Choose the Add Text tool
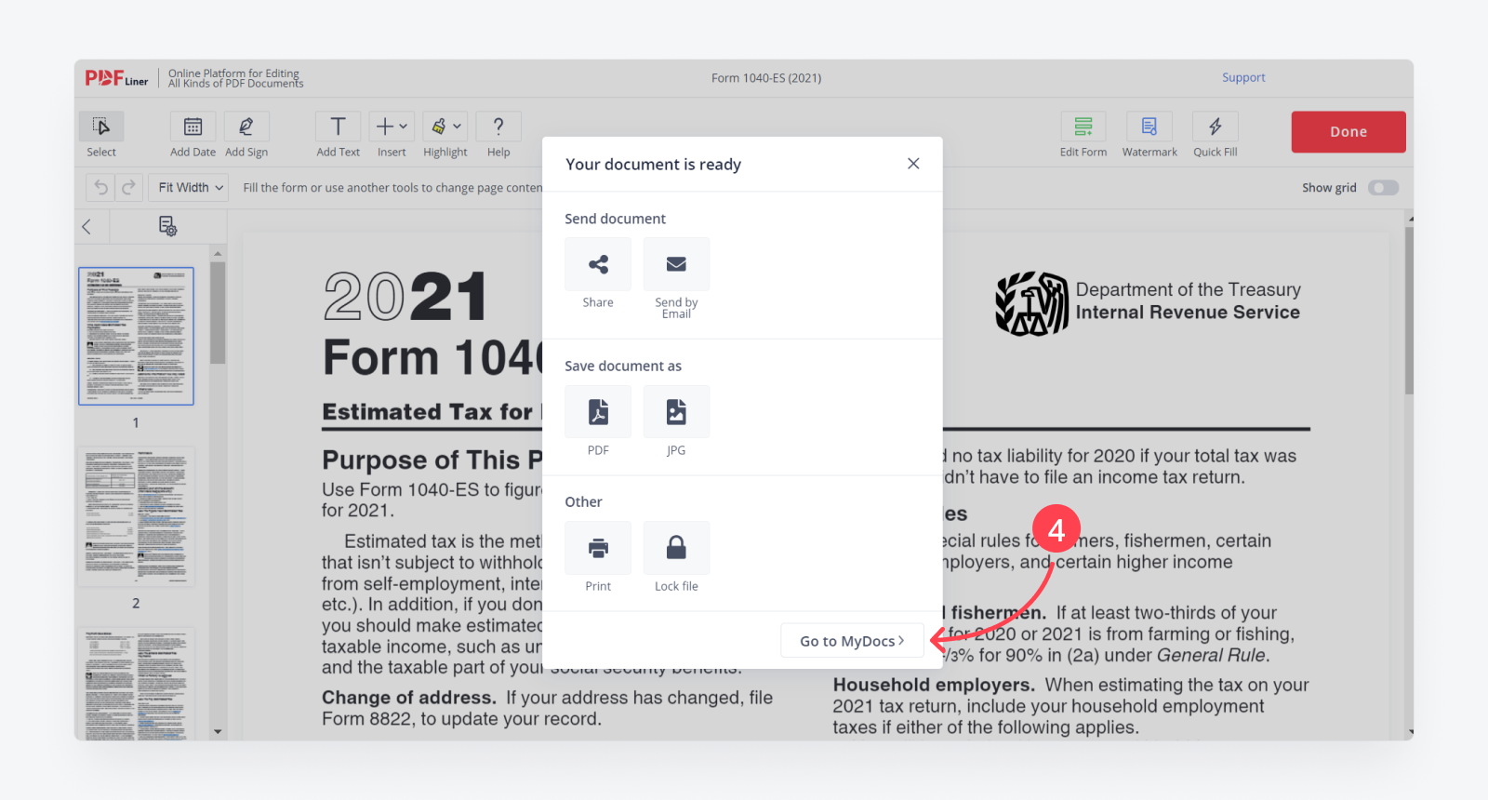The image size is (1488, 800). 339,127
